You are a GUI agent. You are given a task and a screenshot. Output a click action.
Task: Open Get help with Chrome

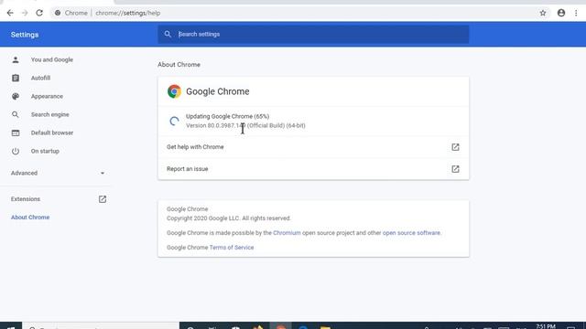tap(313, 147)
